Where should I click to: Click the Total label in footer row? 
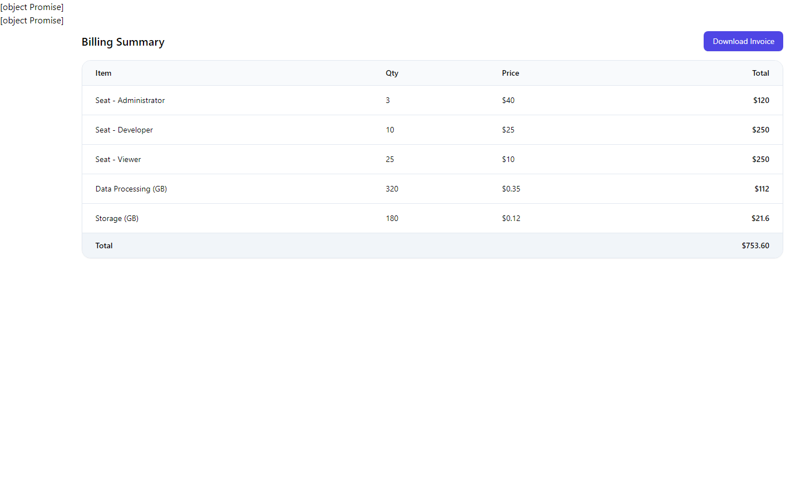[x=104, y=245]
